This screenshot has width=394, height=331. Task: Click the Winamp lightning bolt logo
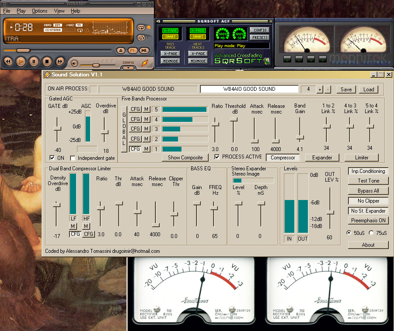pos(145,63)
